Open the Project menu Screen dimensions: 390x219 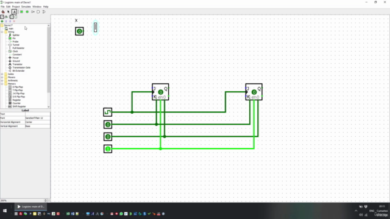click(x=16, y=7)
